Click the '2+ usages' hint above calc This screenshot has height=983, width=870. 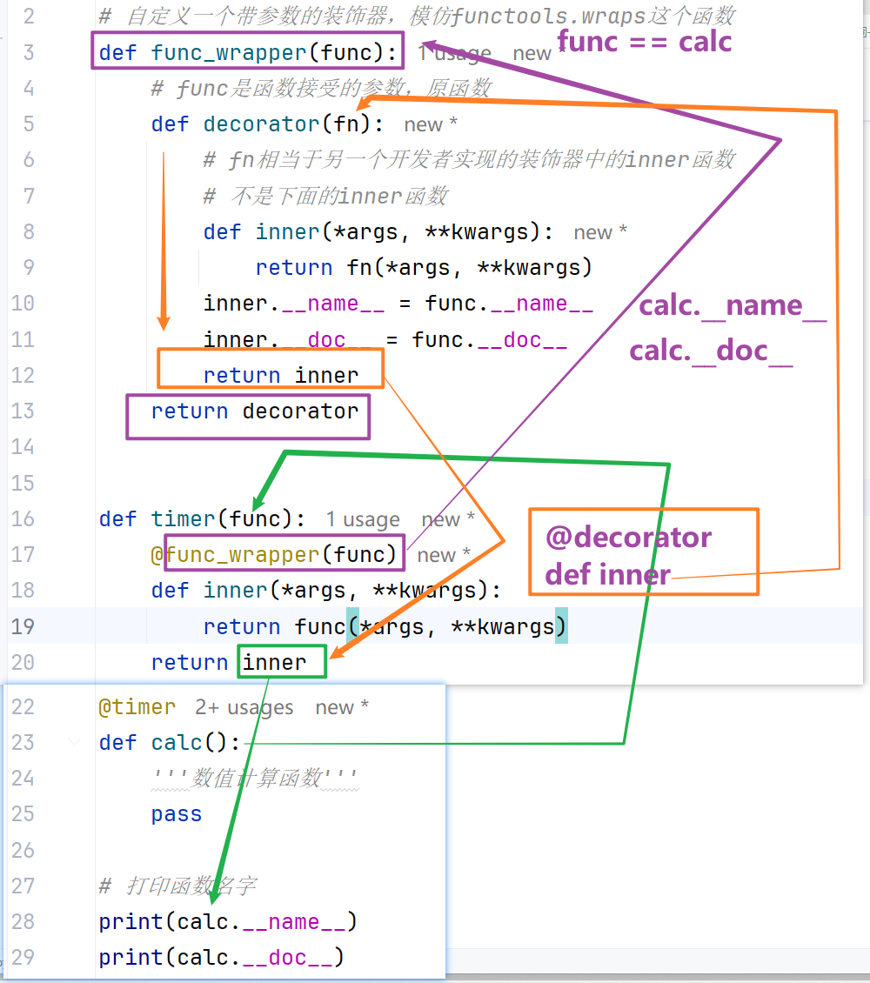pos(244,708)
